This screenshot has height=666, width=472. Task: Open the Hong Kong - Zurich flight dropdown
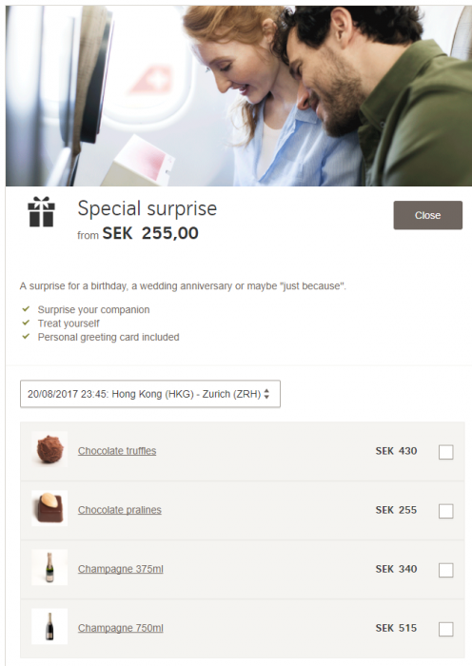(150, 394)
